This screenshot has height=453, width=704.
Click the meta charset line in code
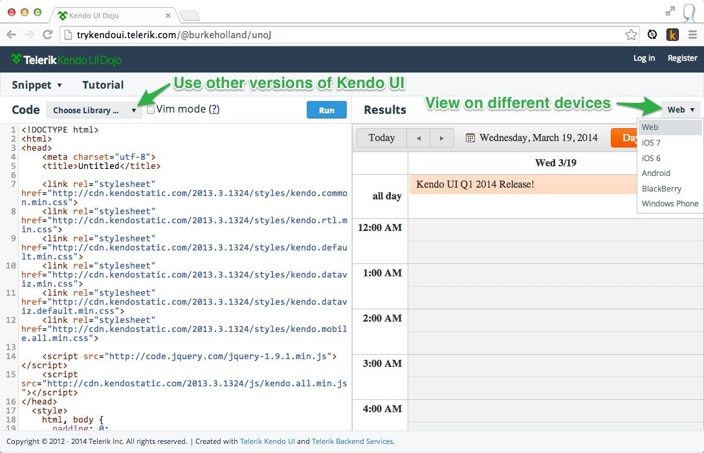[x=99, y=157]
